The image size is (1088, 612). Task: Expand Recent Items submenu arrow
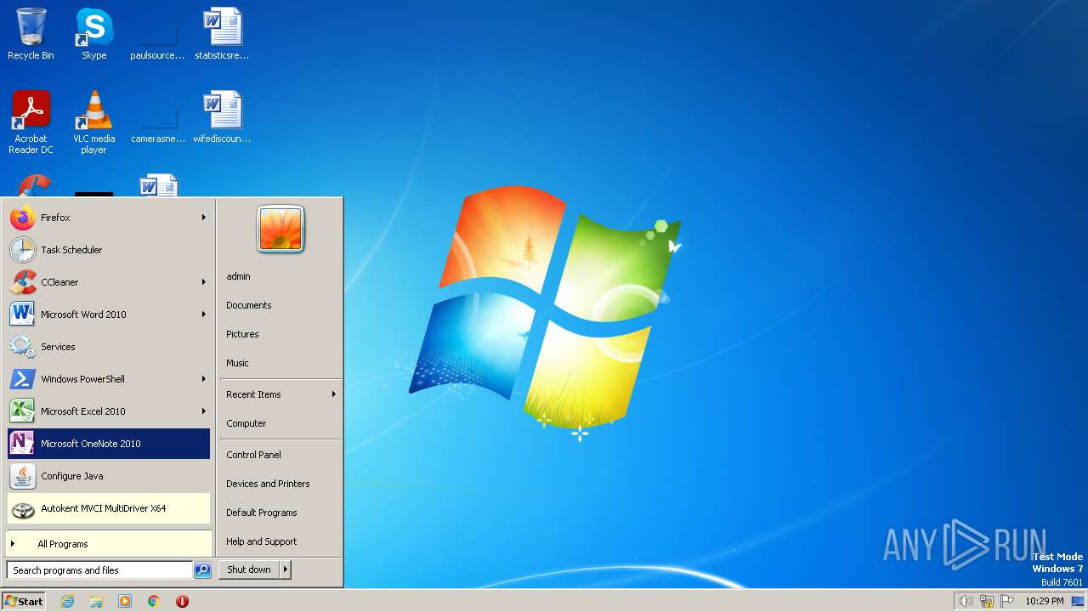click(334, 394)
